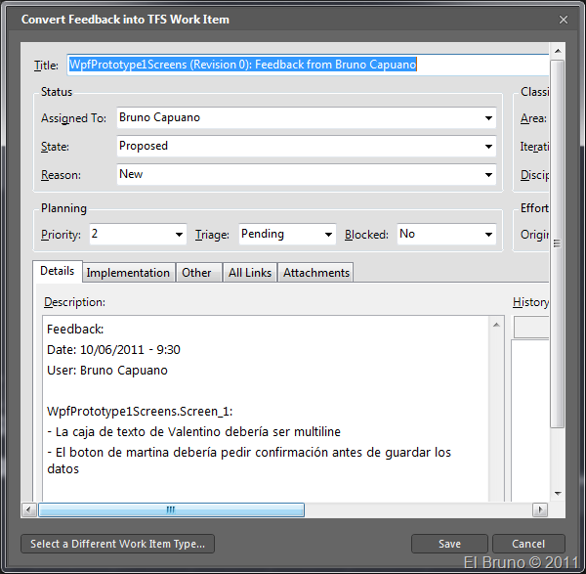Open the Attachments tab
Screen dimensions: 586x574
click(314, 273)
